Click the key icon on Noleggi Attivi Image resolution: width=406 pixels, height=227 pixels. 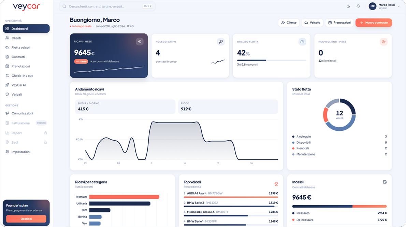point(221,42)
